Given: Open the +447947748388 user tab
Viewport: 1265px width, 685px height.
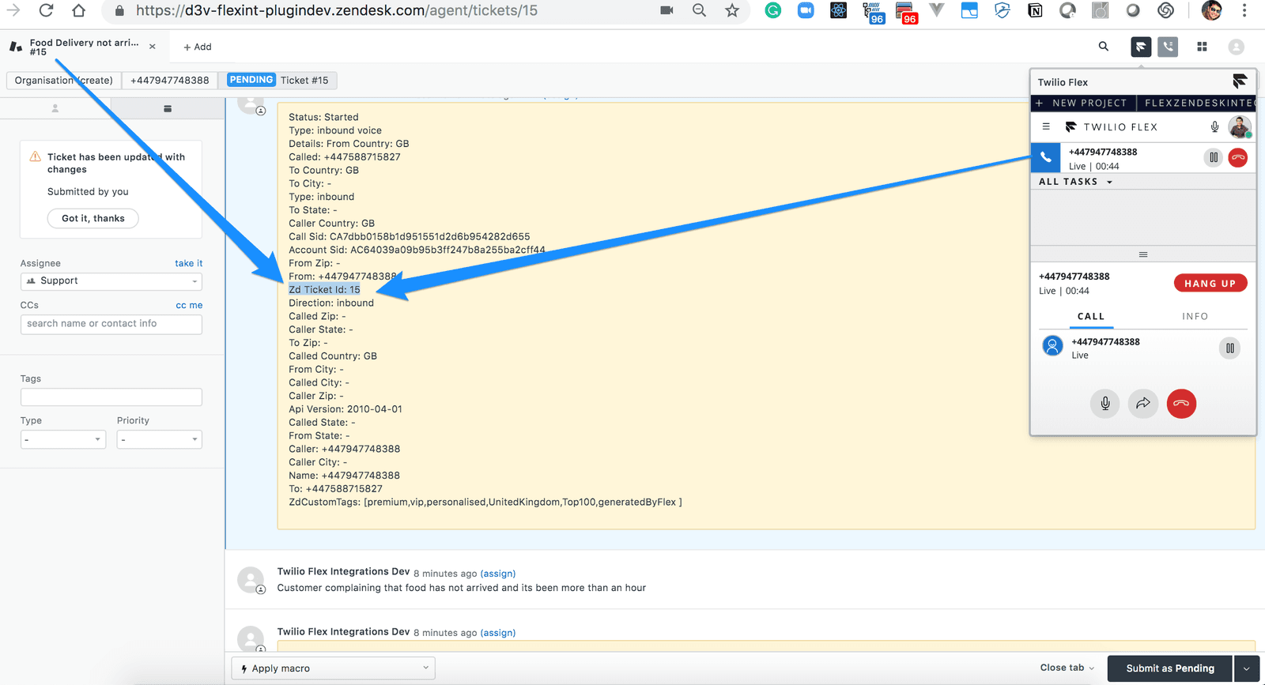Looking at the screenshot, I should pyautogui.click(x=170, y=80).
